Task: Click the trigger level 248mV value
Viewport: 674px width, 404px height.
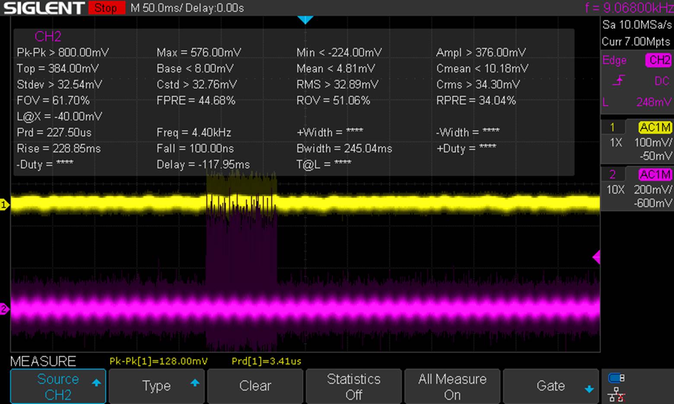Action: click(x=653, y=102)
